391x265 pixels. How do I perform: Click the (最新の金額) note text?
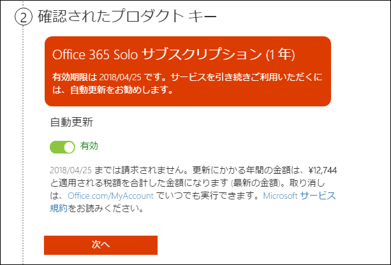256,183
